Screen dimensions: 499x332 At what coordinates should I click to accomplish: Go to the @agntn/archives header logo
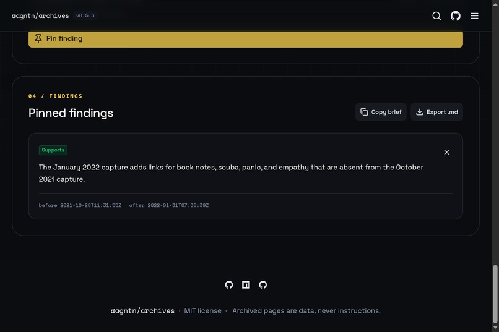tap(40, 15)
